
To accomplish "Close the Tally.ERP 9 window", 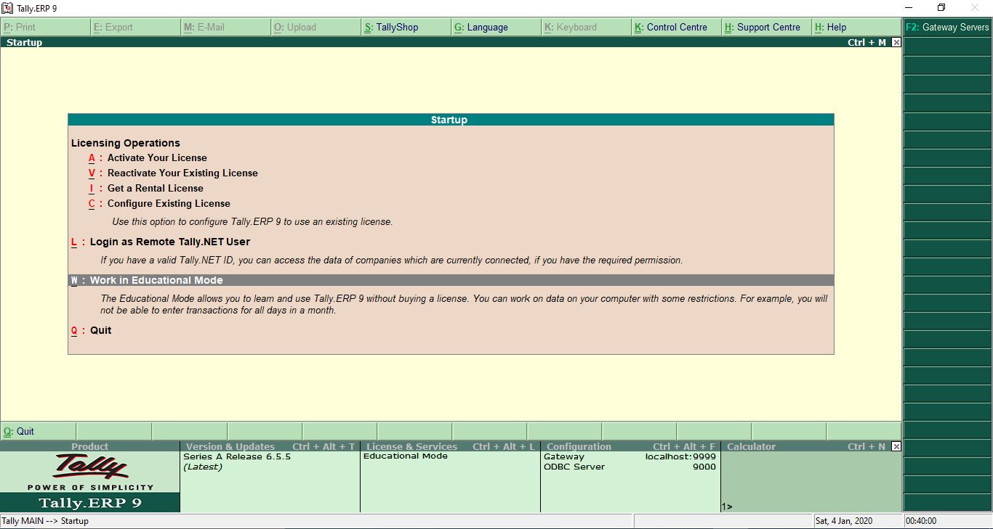I will (x=975, y=8).
